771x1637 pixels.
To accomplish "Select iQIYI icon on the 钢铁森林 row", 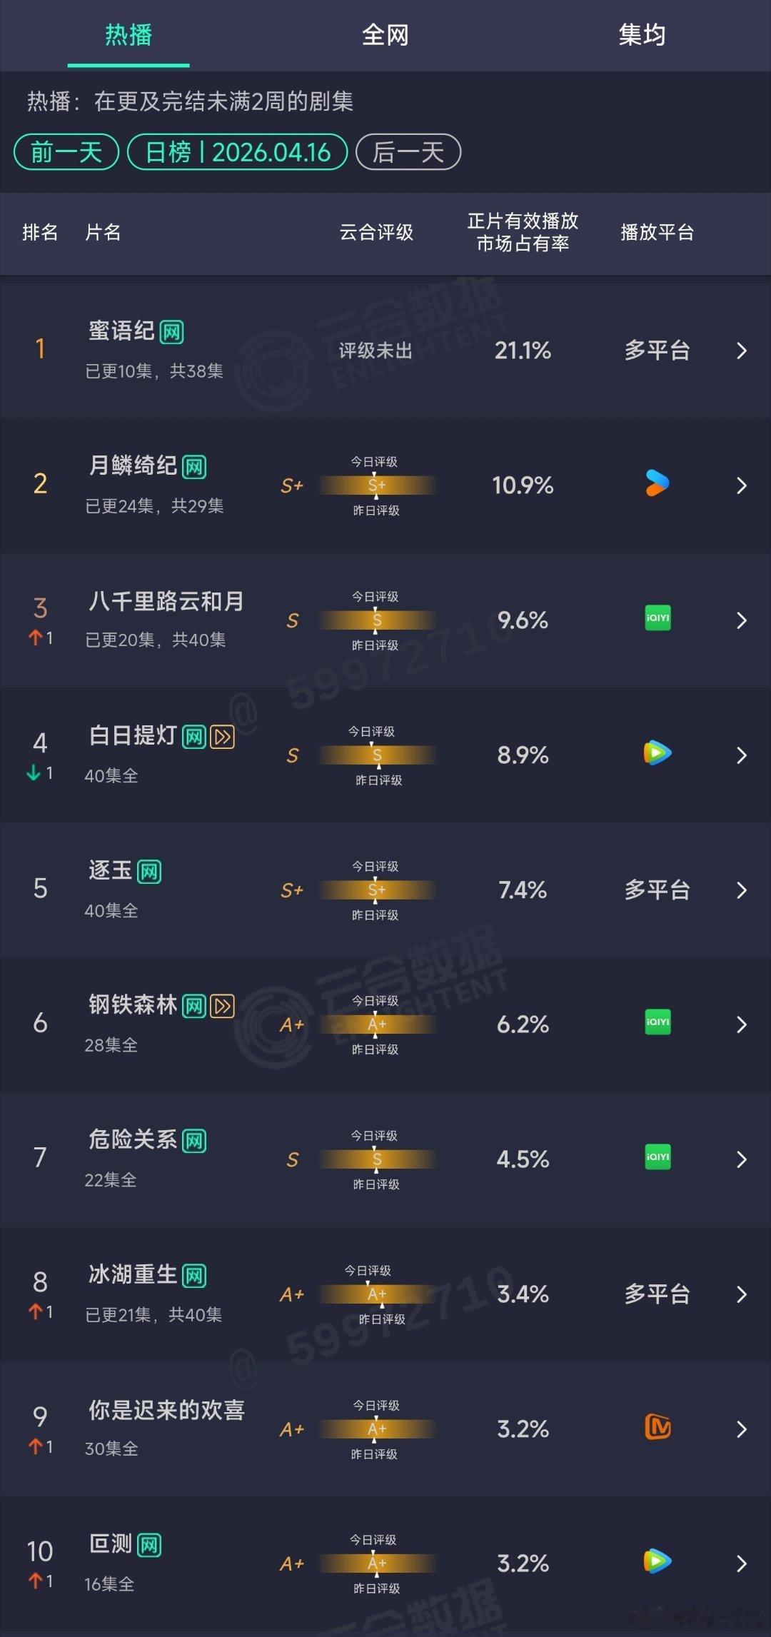I will pos(657,1023).
